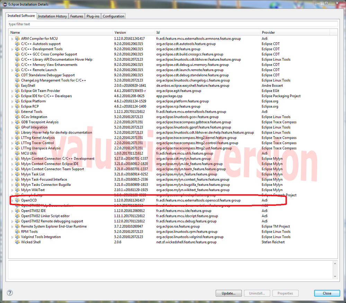
Task: Click the OpenSTM32 Linker Script editor icon
Action: (17, 216)
